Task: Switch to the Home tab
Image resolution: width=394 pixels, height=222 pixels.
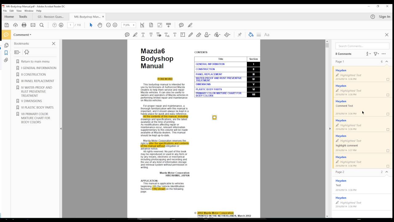Action: 9,17
